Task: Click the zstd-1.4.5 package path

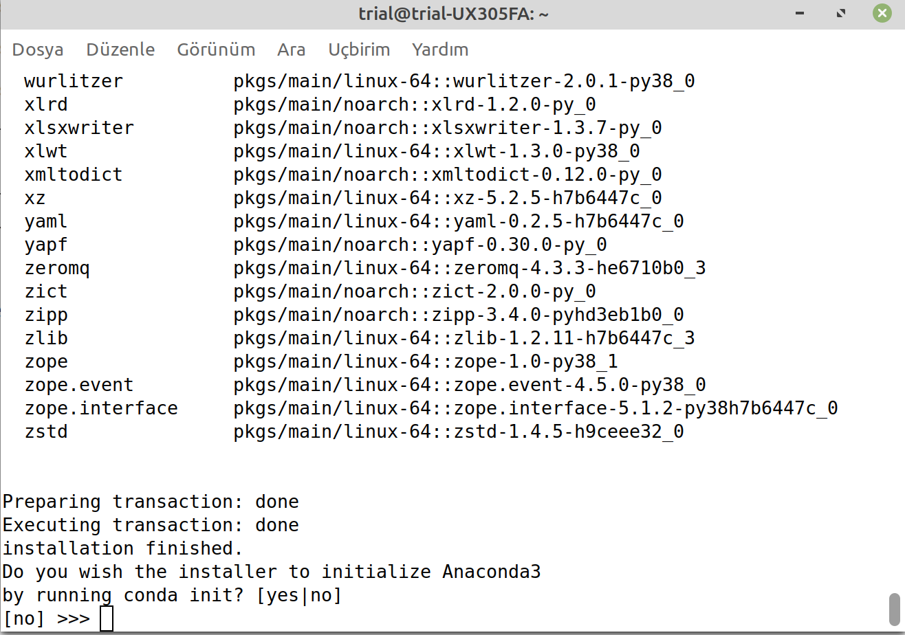Action: 459,432
